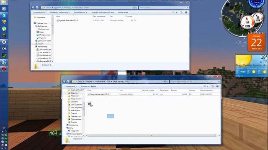Open address history dropdown in mods window
The width and height of the screenshot is (268, 150).
[133, 7]
